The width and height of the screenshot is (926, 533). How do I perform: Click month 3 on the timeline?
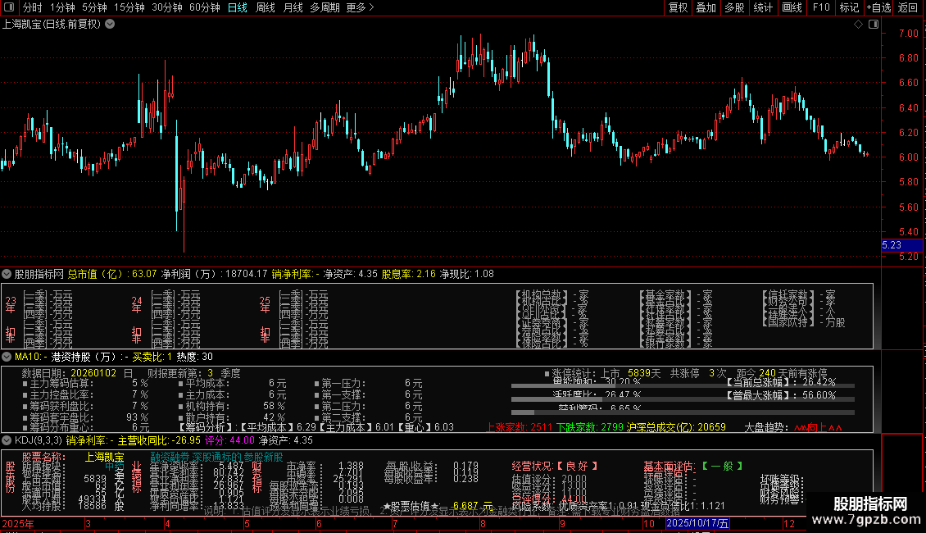point(88,524)
